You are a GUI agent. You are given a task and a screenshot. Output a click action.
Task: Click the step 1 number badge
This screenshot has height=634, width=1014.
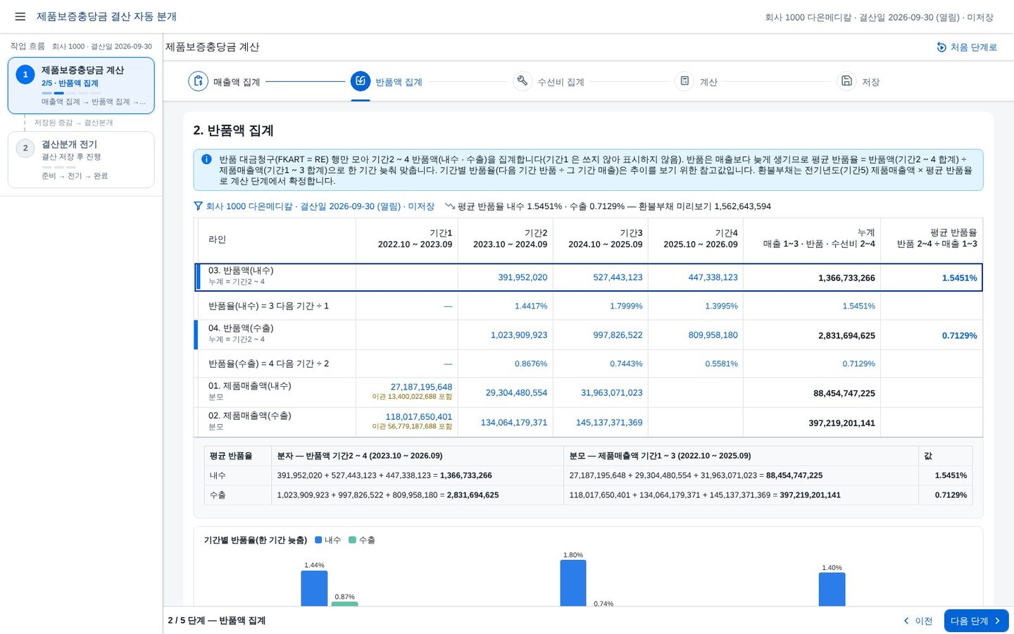click(x=25, y=74)
